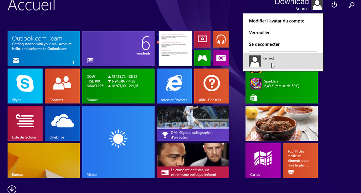
Task: Click the Download Source account name
Action: click(x=292, y=5)
